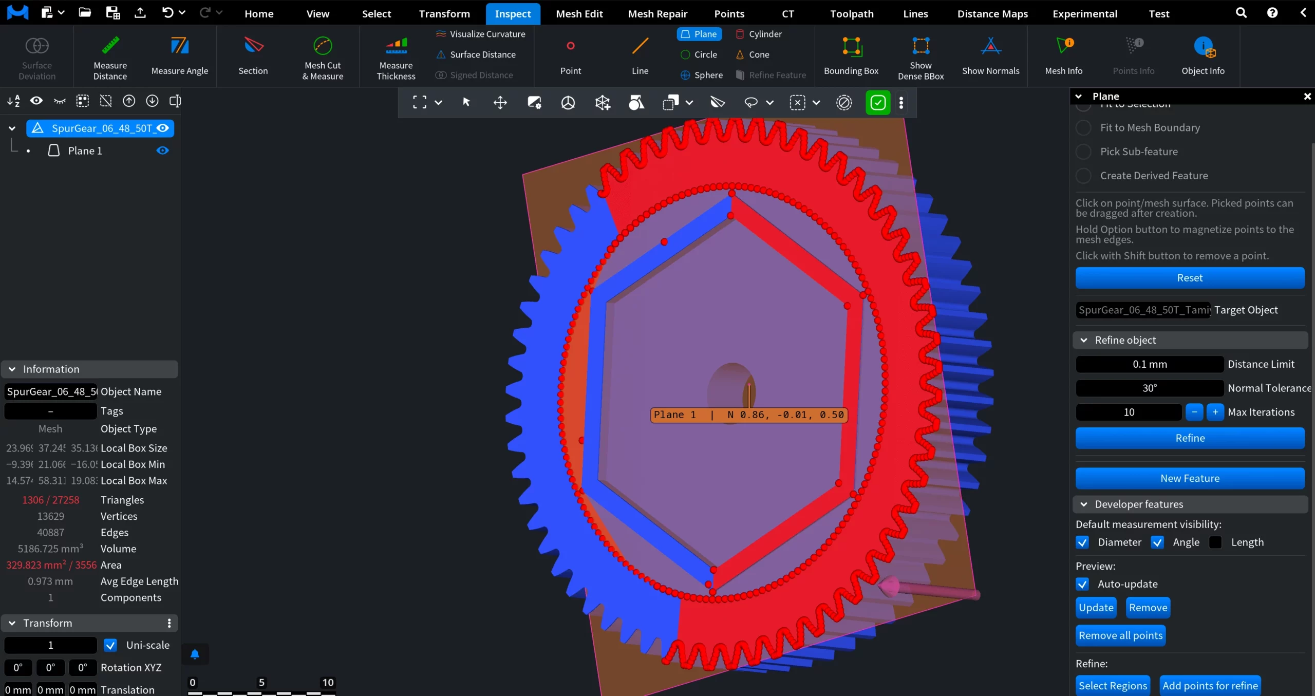Screen dimensions: 1315x696
Task: Click the Remove all points button
Action: tap(1120, 635)
